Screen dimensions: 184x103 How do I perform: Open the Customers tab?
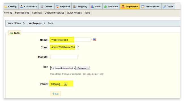(29, 6)
